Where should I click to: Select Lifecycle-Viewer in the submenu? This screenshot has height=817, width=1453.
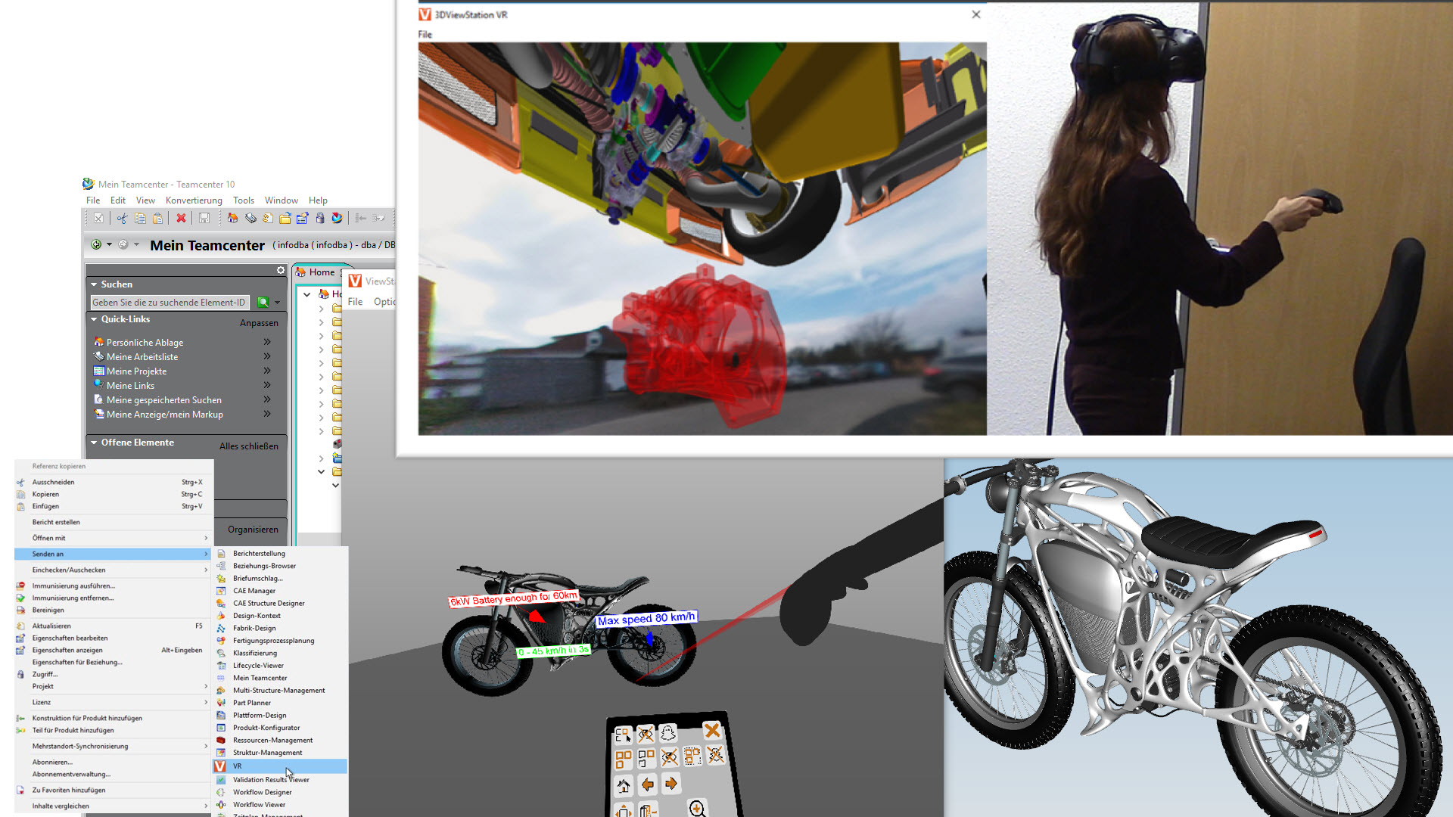click(258, 666)
